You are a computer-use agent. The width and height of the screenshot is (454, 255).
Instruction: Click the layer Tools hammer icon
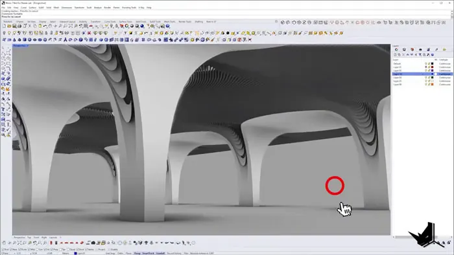428,54
